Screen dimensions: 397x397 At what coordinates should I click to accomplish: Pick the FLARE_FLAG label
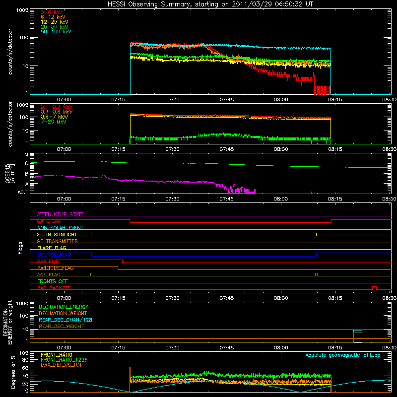tap(52, 248)
